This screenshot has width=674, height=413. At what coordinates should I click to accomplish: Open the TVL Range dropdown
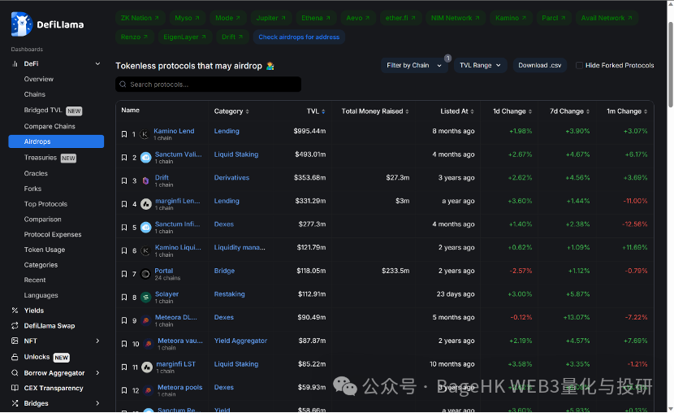pyautogui.click(x=480, y=65)
